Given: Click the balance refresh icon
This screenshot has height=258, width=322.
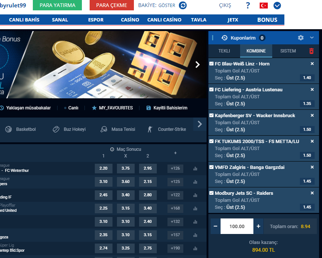Looking at the screenshot, I should click(183, 5).
